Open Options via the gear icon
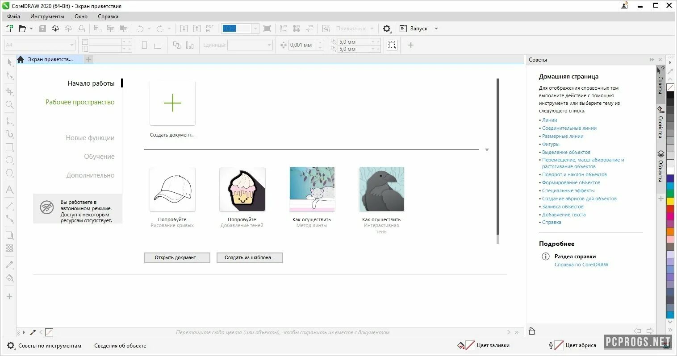Viewport: 677px width, 356px height. [x=387, y=29]
